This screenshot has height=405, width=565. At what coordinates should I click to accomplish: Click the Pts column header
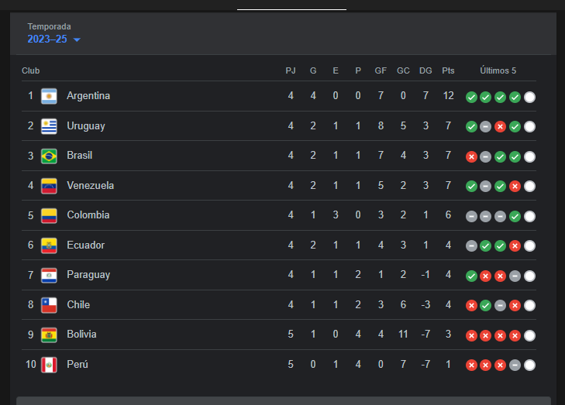coord(448,70)
